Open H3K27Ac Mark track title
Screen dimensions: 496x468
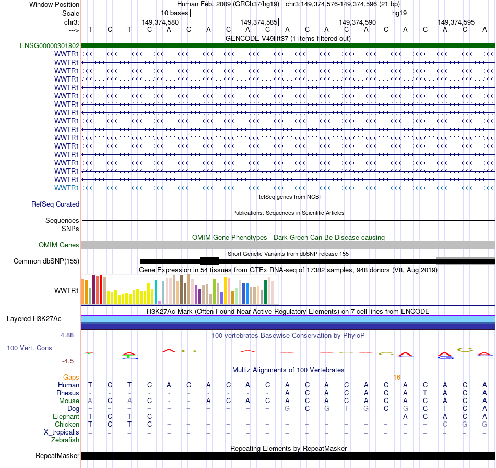pos(288,311)
